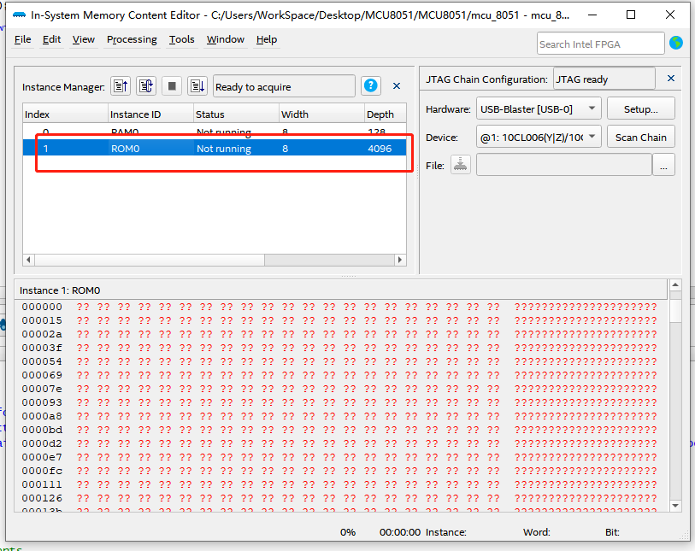Click the JTAG ready status field
This screenshot has width=695, height=551.
pyautogui.click(x=604, y=79)
